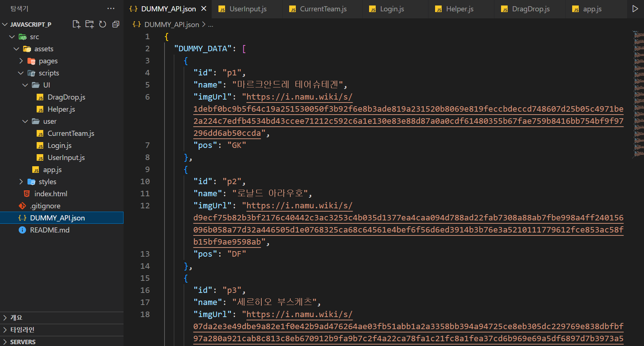The height and width of the screenshot is (346, 644).
Task: Click the "DUMMY_DATA" key text
Action: coord(203,49)
